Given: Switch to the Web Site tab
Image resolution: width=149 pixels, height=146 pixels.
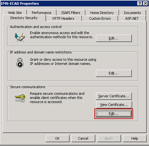Looking at the screenshot, I should coord(15,13).
